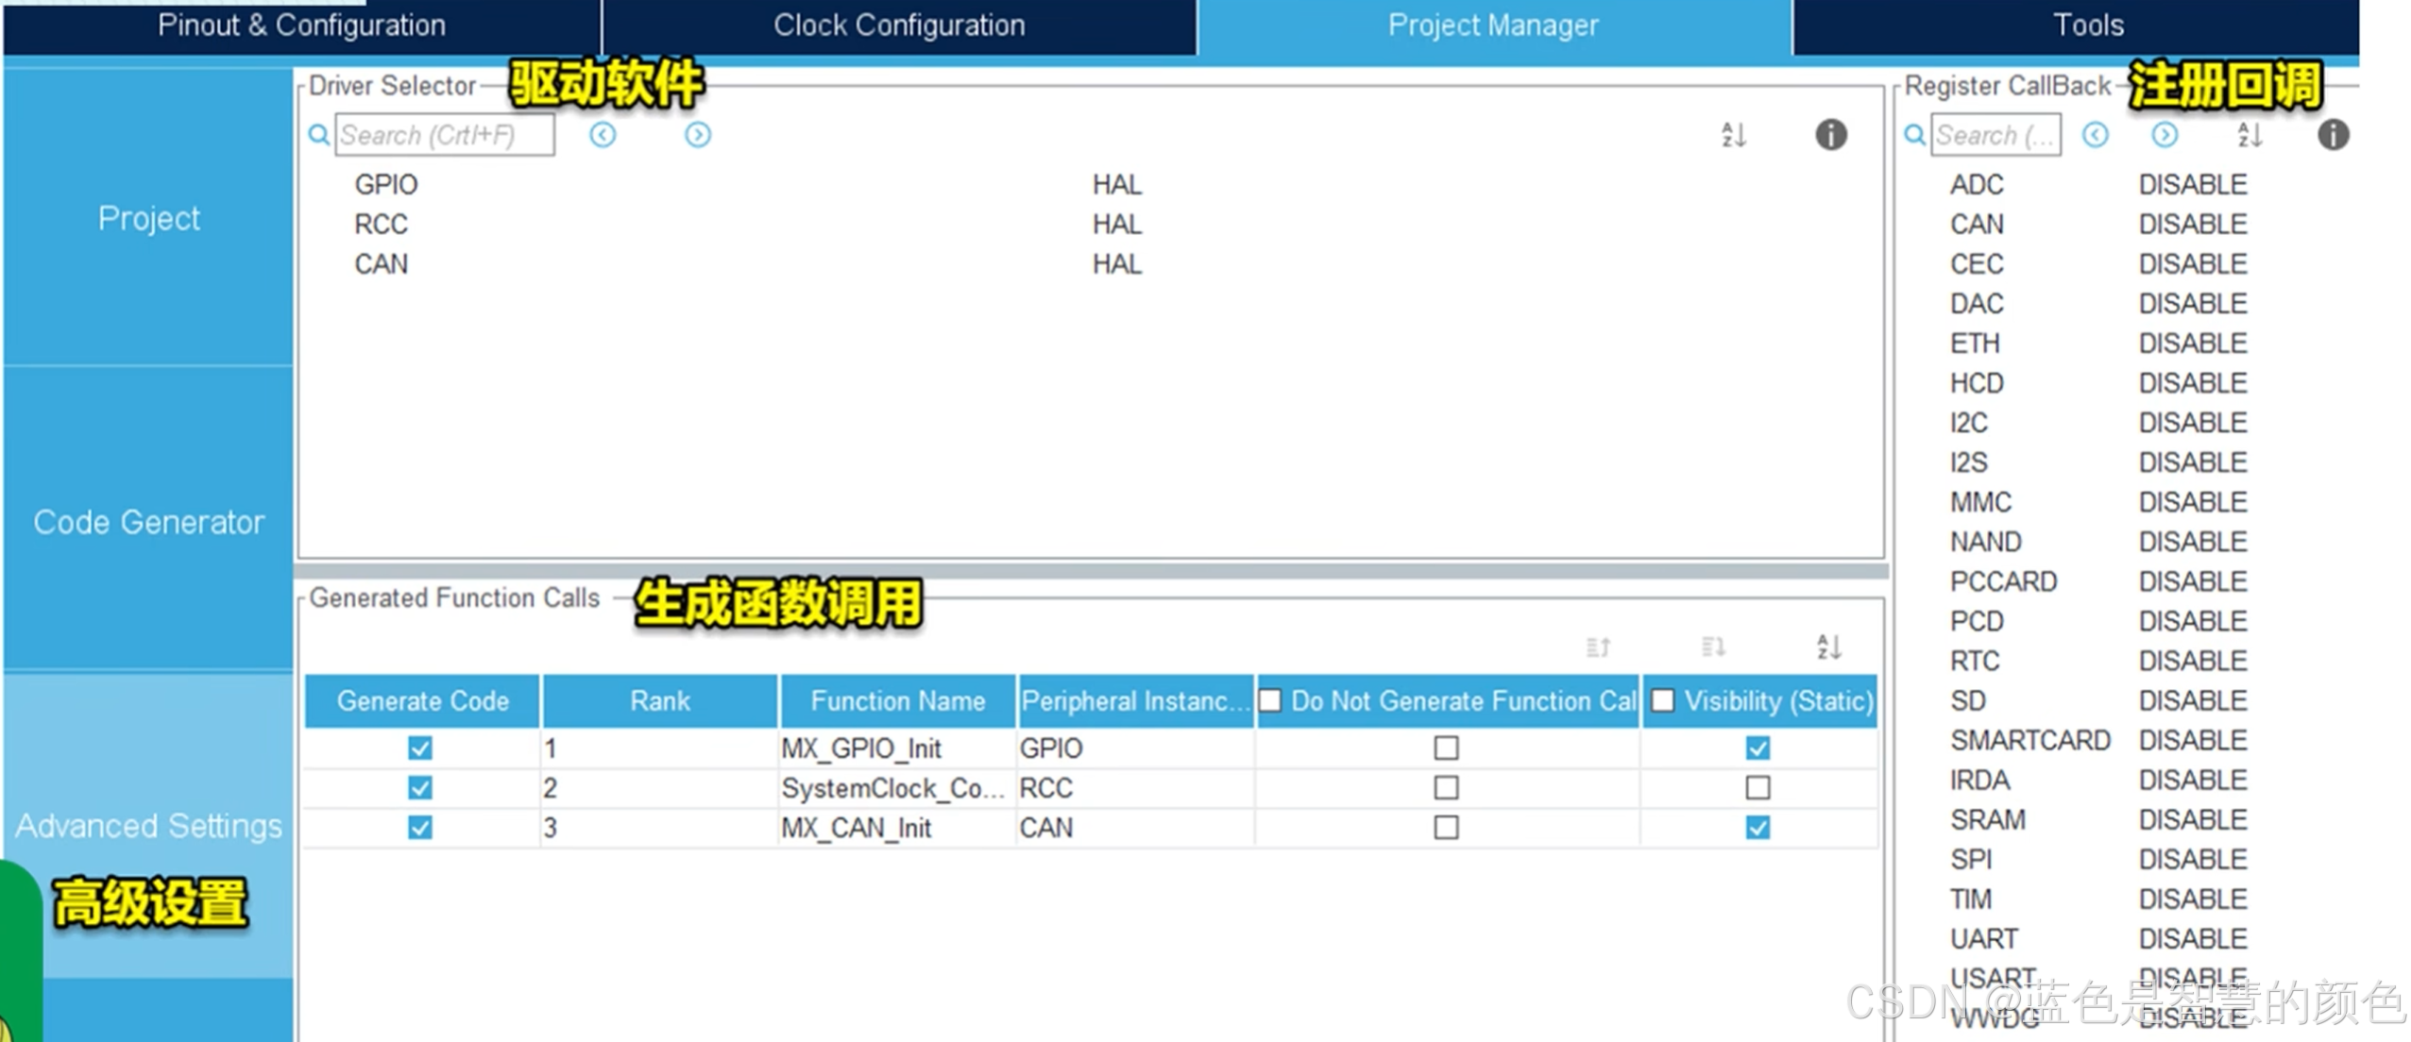Screen dimensions: 2411x1042
Task: Open Pinout & Configuration tab
Action: tap(301, 25)
